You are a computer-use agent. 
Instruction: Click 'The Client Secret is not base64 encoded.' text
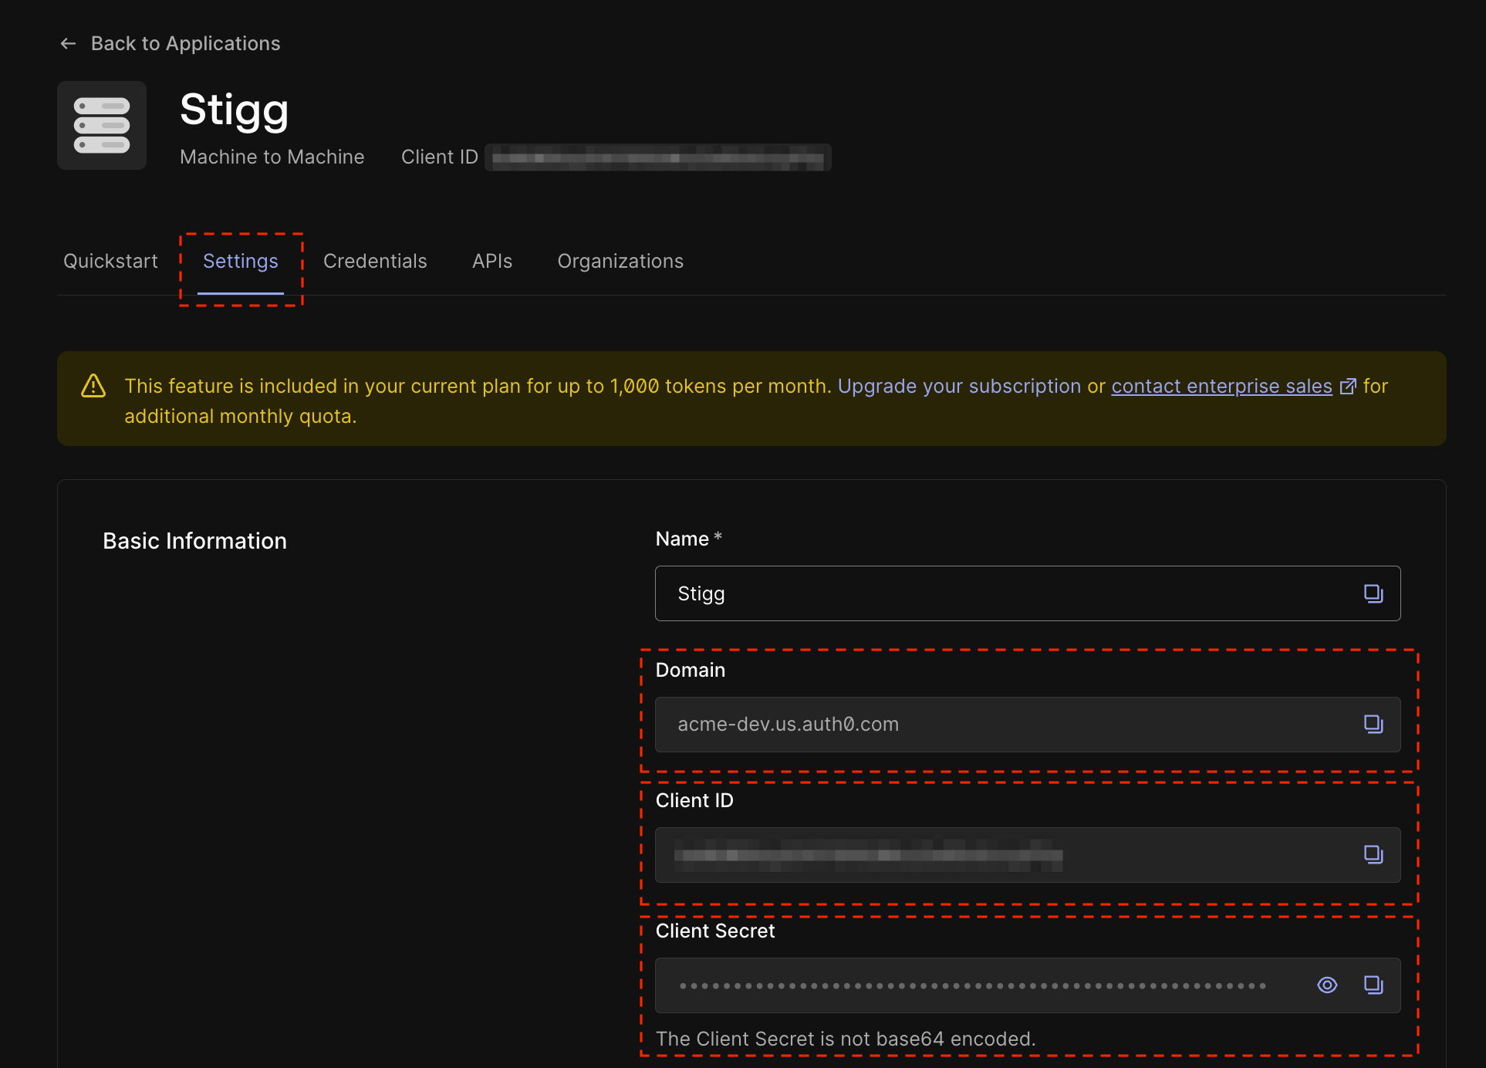coord(846,1039)
